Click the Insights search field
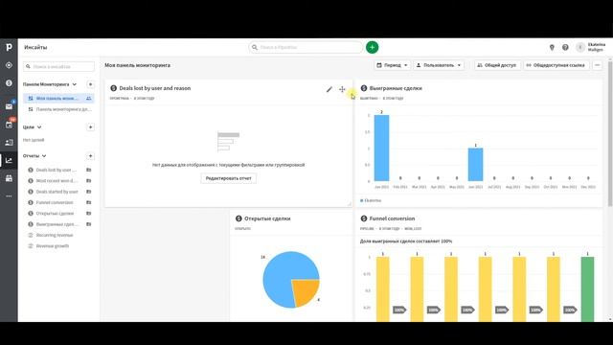The width and height of the screenshot is (613, 345). point(58,66)
